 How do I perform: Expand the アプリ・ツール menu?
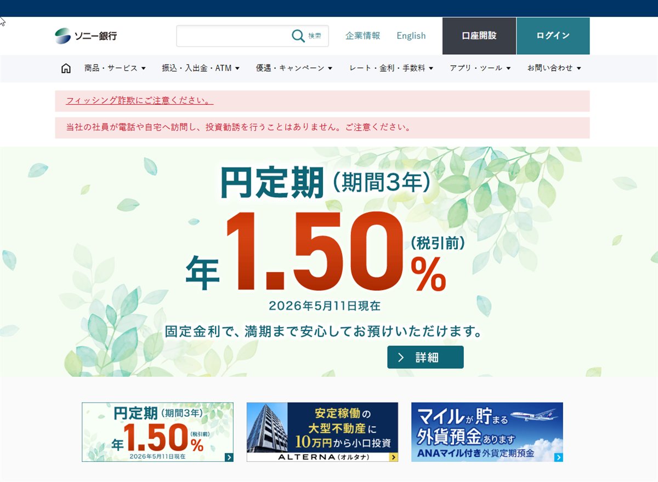click(x=480, y=68)
